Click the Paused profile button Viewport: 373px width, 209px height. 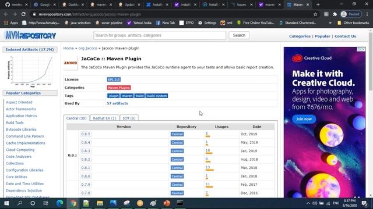351,14
